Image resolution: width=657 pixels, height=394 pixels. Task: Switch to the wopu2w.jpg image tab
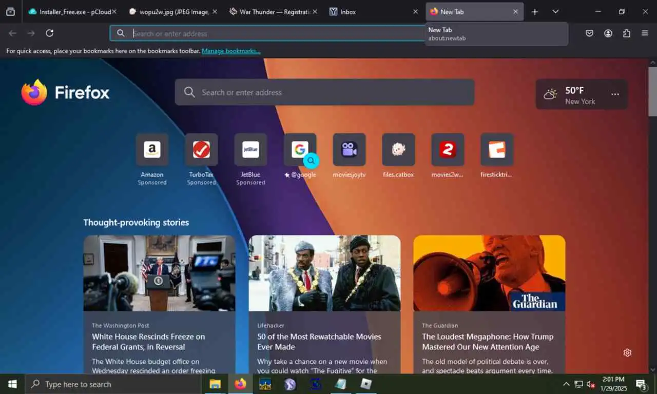tap(172, 11)
